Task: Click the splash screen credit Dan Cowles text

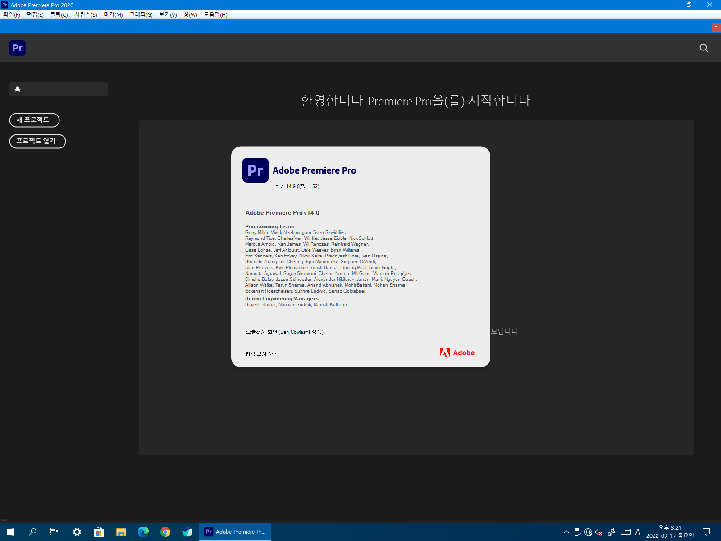Action: [284, 332]
